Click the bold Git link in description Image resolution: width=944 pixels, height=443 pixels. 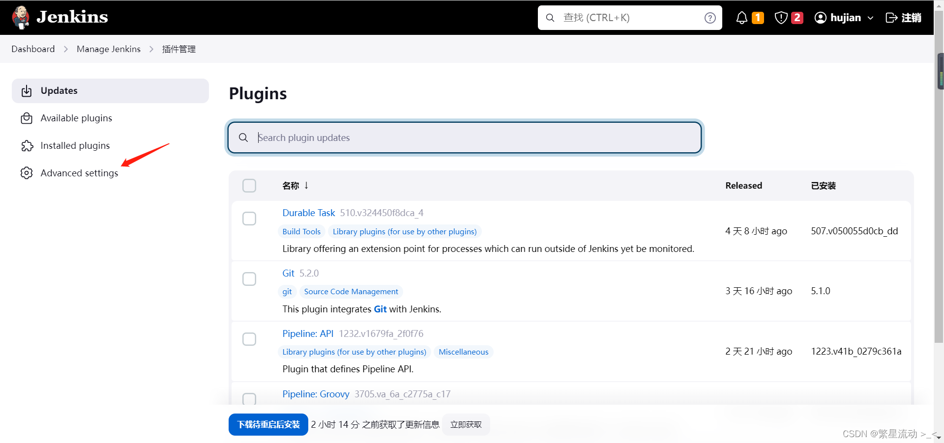[380, 309]
